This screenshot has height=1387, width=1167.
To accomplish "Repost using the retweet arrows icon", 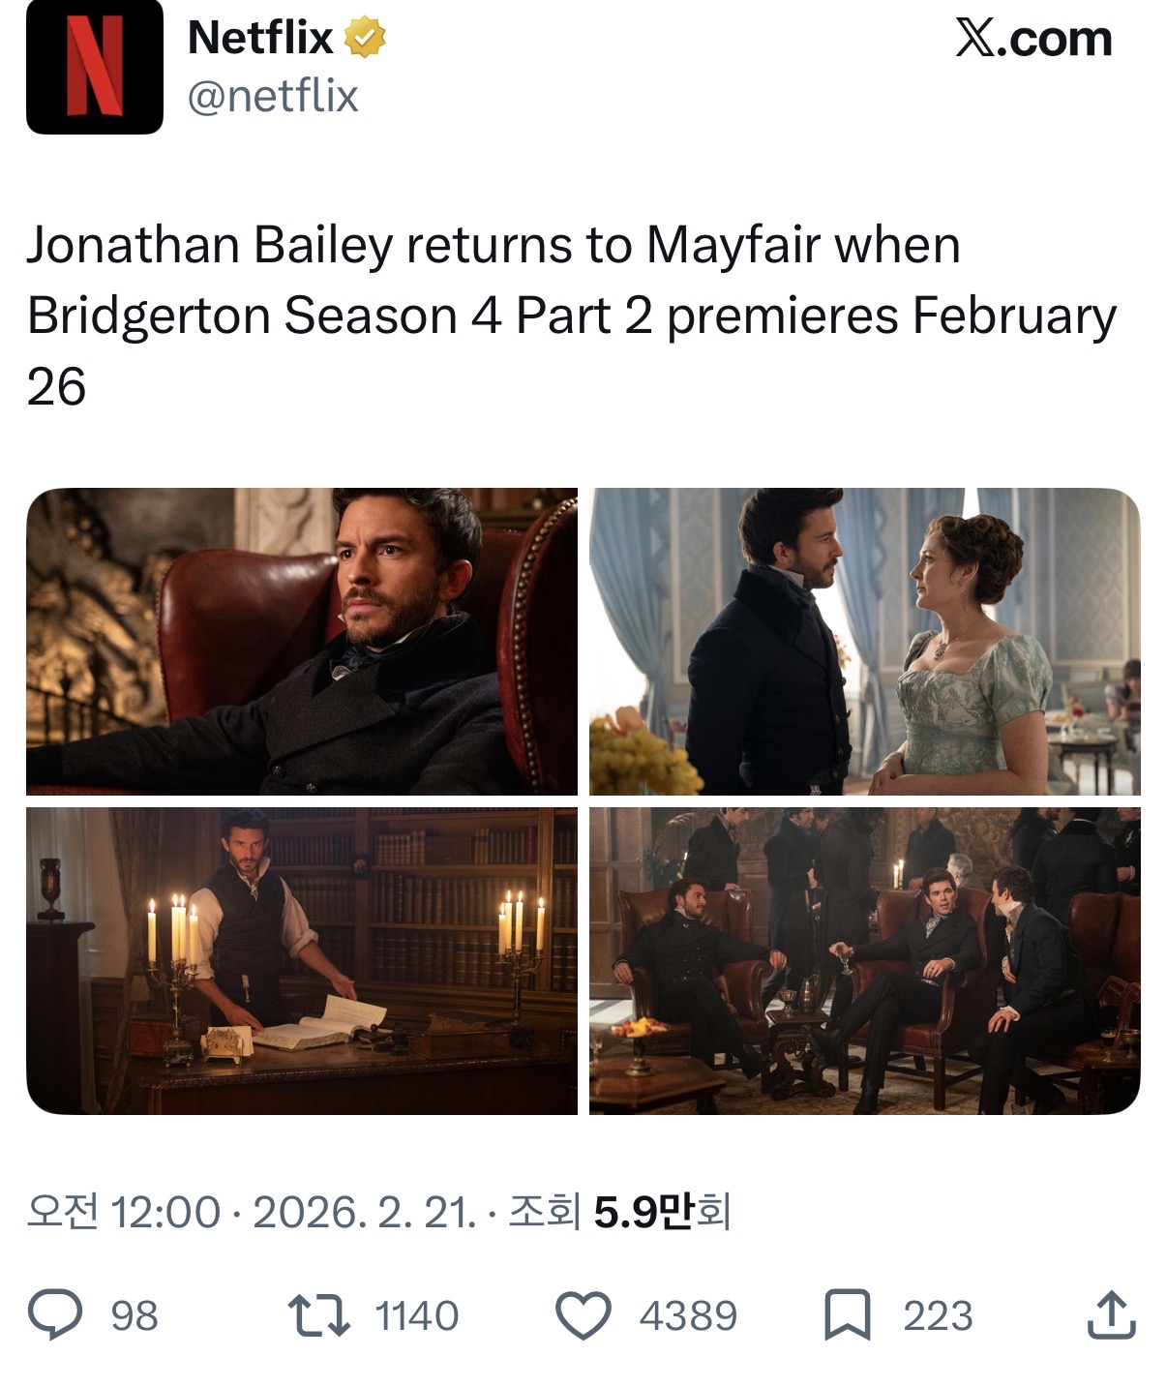I will [319, 1315].
